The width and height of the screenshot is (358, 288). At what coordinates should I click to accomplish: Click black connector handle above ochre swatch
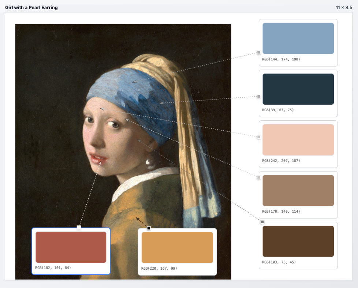click(x=149, y=228)
